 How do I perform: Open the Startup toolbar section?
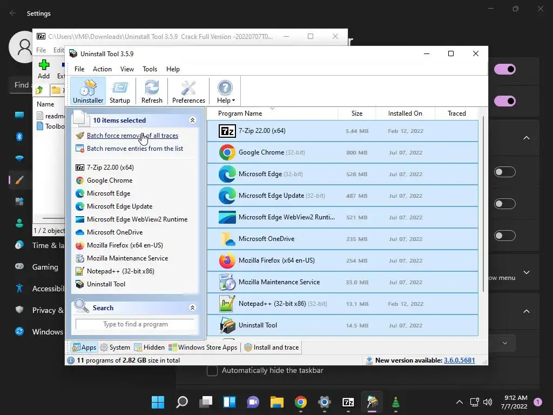[x=119, y=91]
